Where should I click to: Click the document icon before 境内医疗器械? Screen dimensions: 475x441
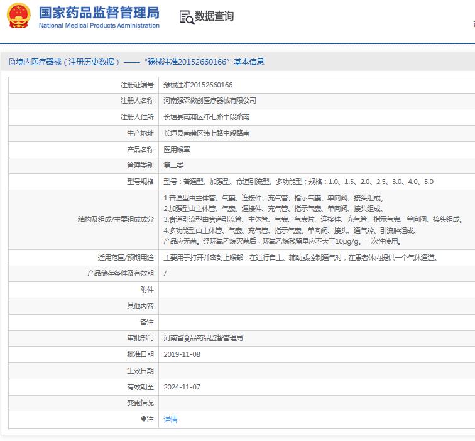pyautogui.click(x=12, y=62)
